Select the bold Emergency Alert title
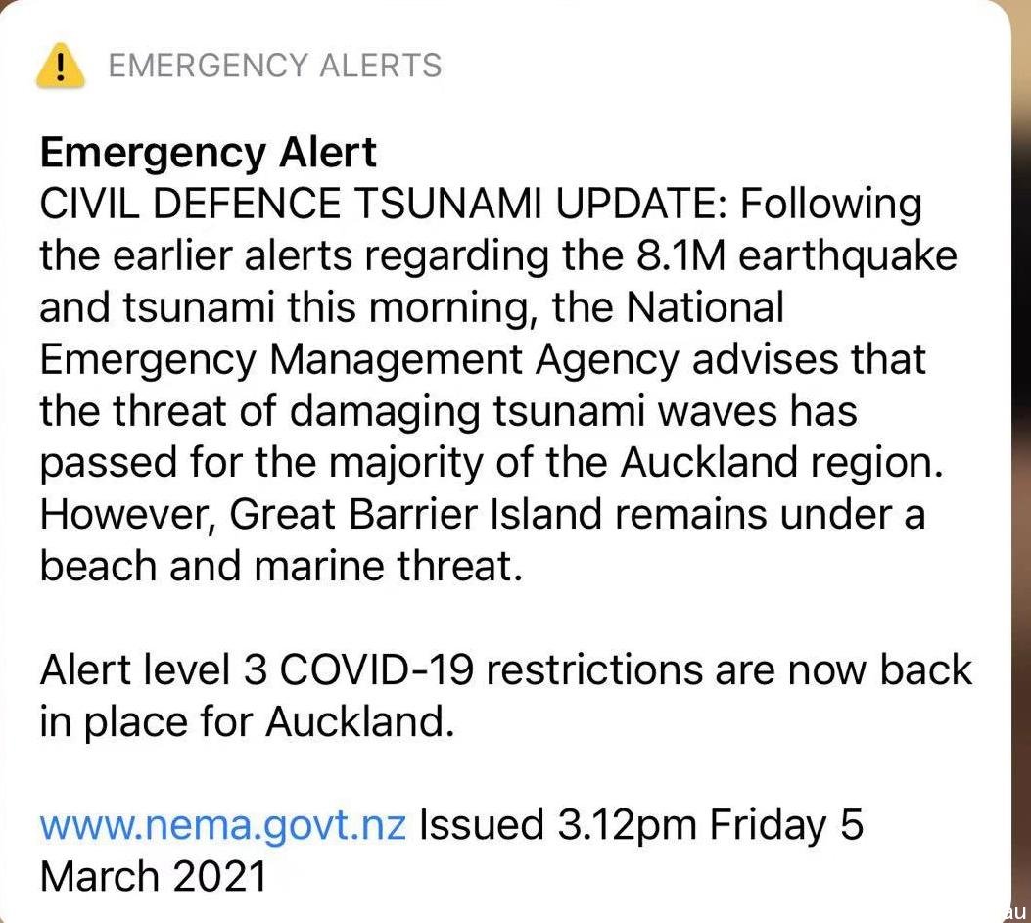Screen dimensions: 1031x923 [x=208, y=153]
